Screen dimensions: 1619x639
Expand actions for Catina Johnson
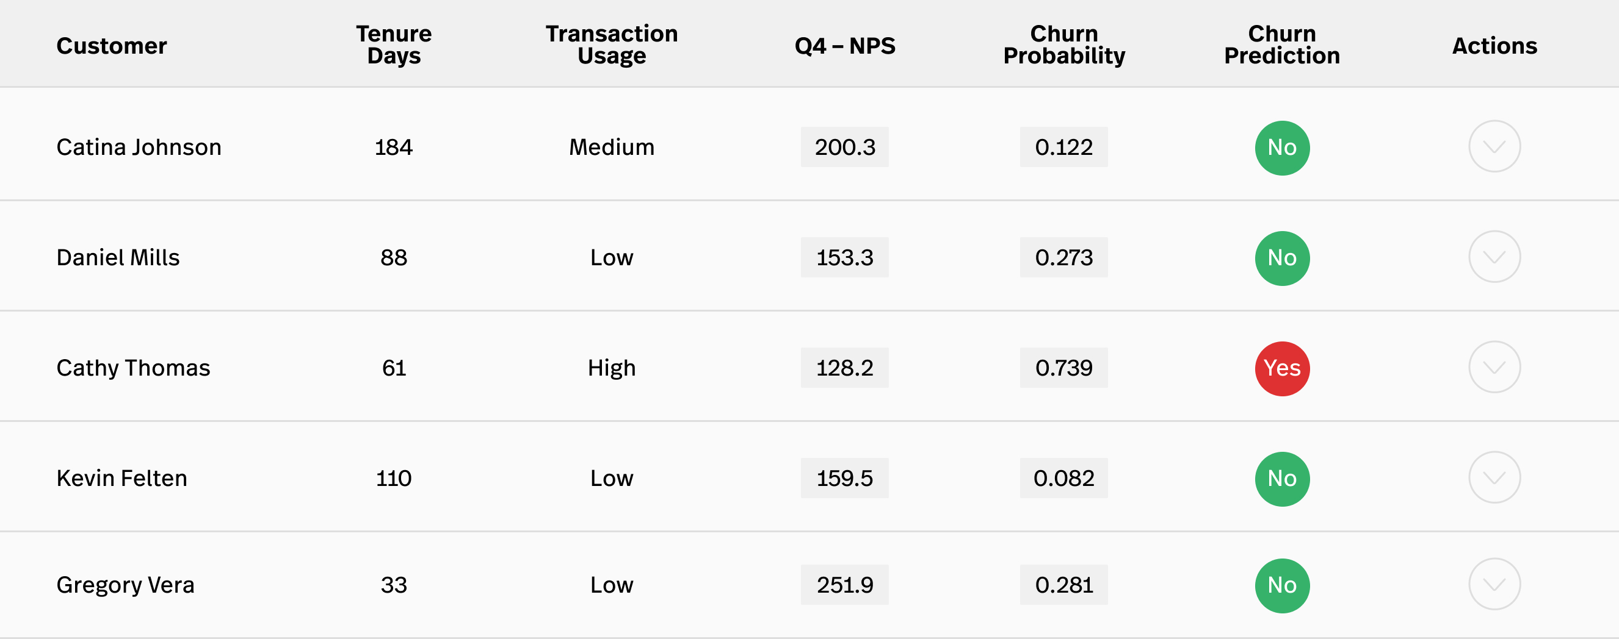tap(1494, 147)
